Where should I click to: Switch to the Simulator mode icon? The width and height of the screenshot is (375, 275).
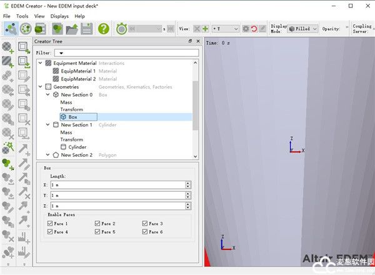tap(26, 28)
